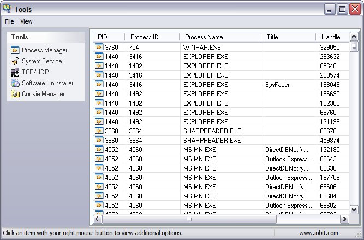This screenshot has height=240, width=364.
Task: Click the Process Manager sidebar icon
Action: pos(15,50)
